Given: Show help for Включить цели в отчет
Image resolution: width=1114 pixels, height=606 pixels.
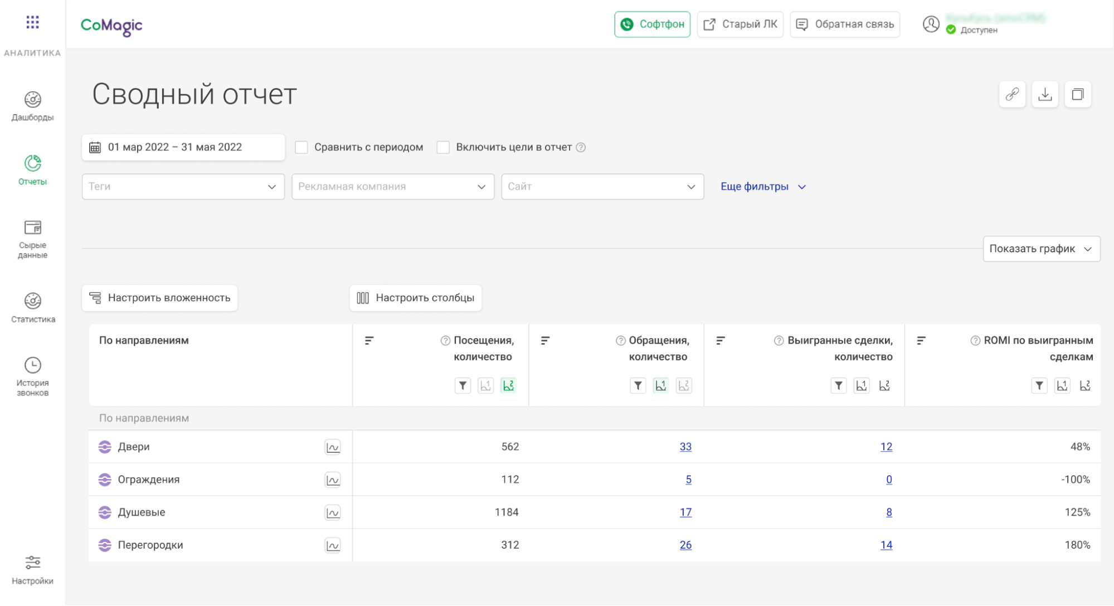Looking at the screenshot, I should 581,148.
